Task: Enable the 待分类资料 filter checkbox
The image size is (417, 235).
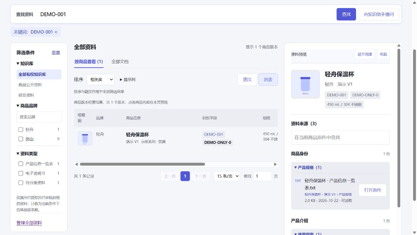Action: point(21,183)
